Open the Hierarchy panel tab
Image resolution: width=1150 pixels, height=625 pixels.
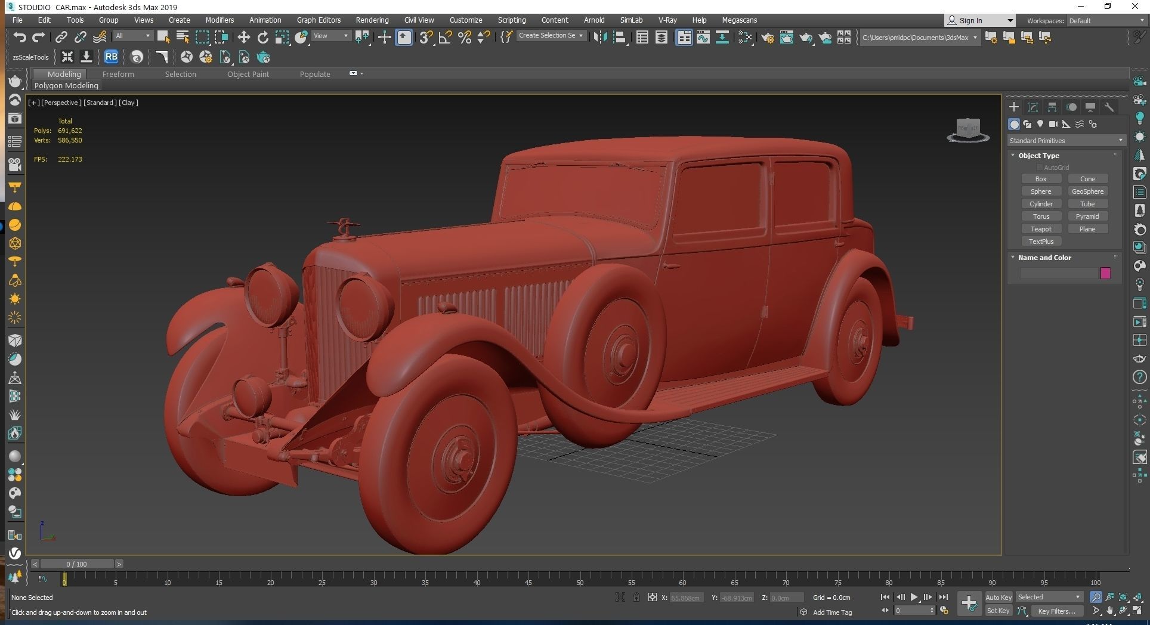(x=1052, y=107)
